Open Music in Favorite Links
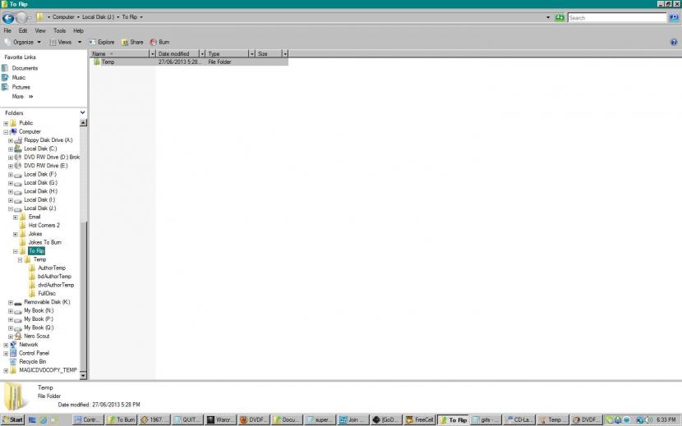Image resolution: width=682 pixels, height=426 pixels. [19, 77]
